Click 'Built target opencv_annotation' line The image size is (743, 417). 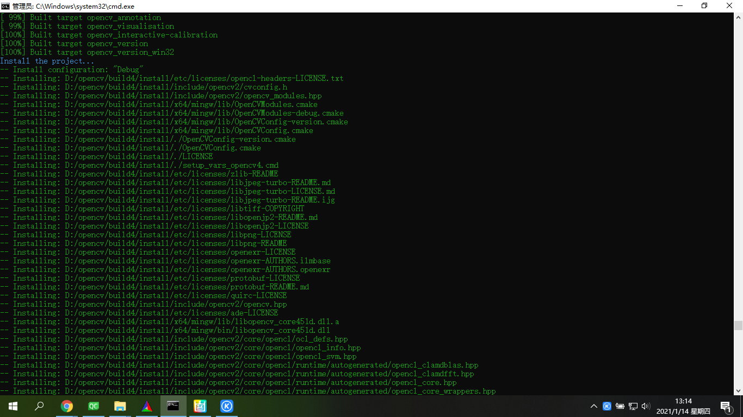(x=81, y=17)
